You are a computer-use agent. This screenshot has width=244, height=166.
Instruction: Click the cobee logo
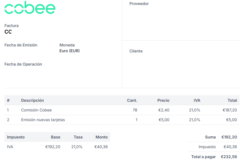tap(30, 8)
